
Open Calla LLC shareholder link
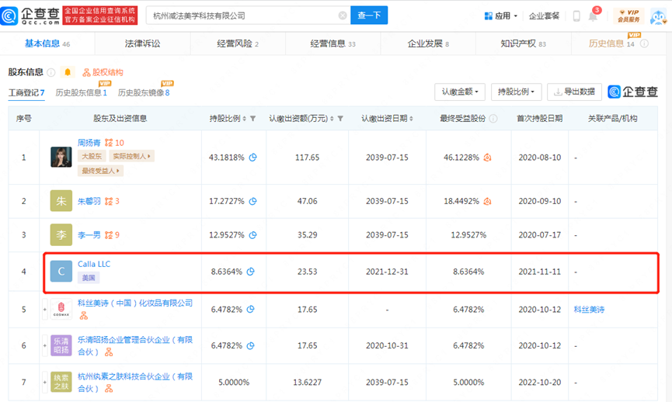click(94, 264)
